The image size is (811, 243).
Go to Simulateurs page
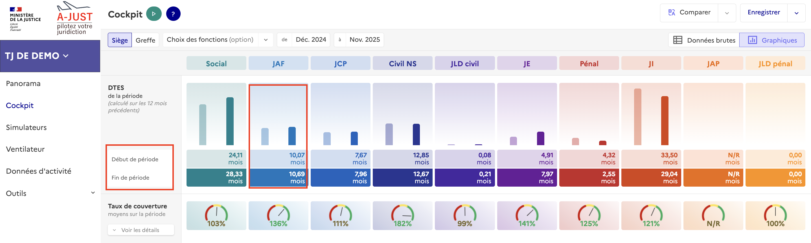[26, 127]
